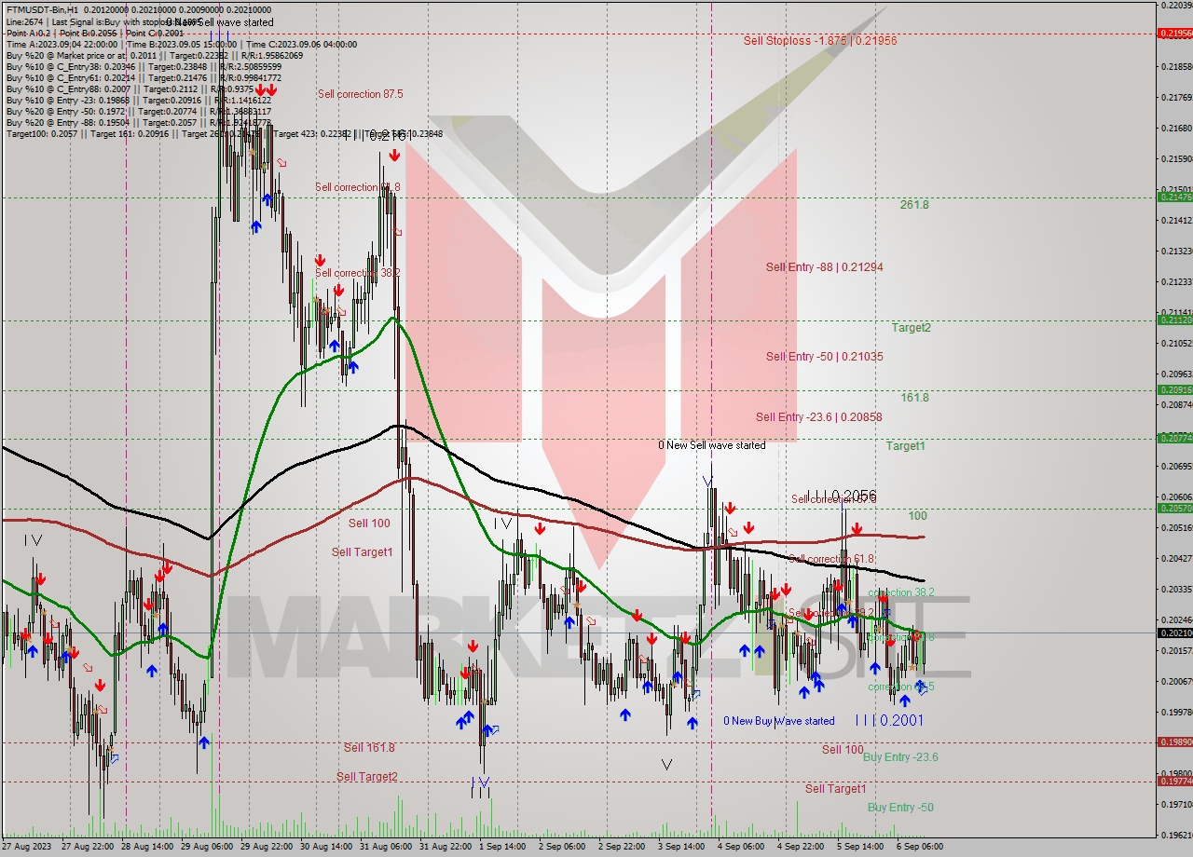Image resolution: width=1193 pixels, height=857 pixels.
Task: Click the 'Sell Target2' label
Action: point(367,777)
